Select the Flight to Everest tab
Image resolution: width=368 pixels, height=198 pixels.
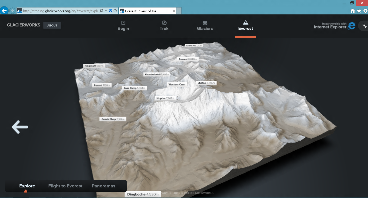coord(65,186)
